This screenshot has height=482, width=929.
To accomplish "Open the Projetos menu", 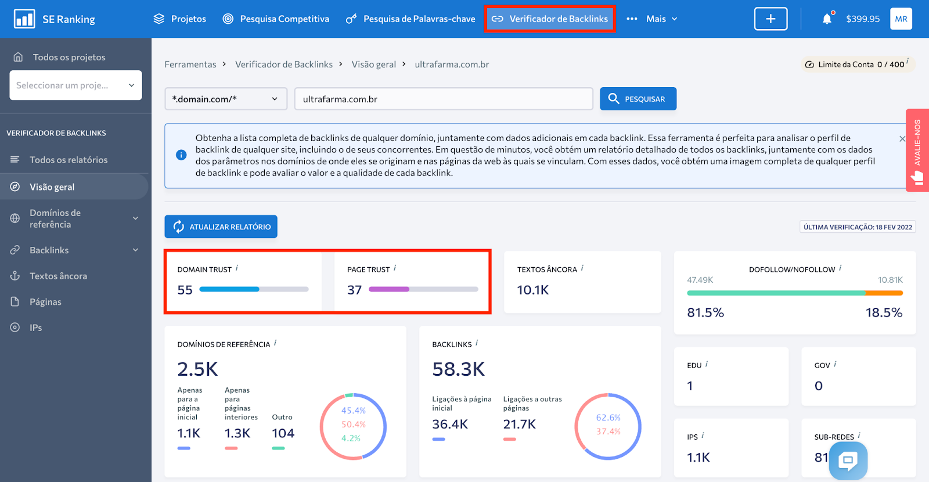I will point(179,19).
